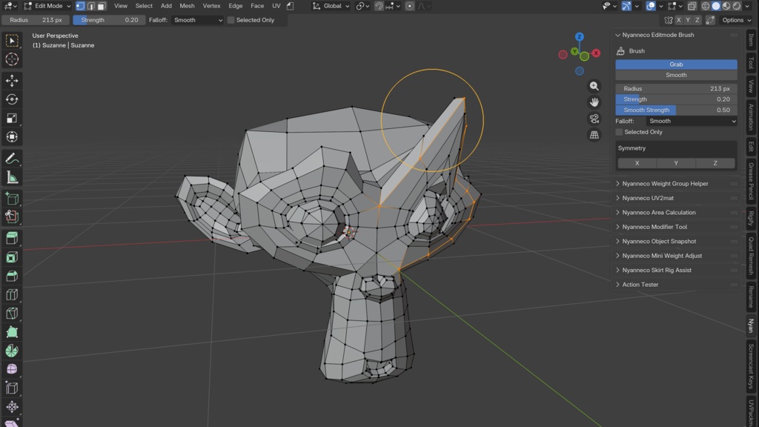The image size is (759, 427).
Task: Toggle camera view icon in viewport
Action: (594, 119)
